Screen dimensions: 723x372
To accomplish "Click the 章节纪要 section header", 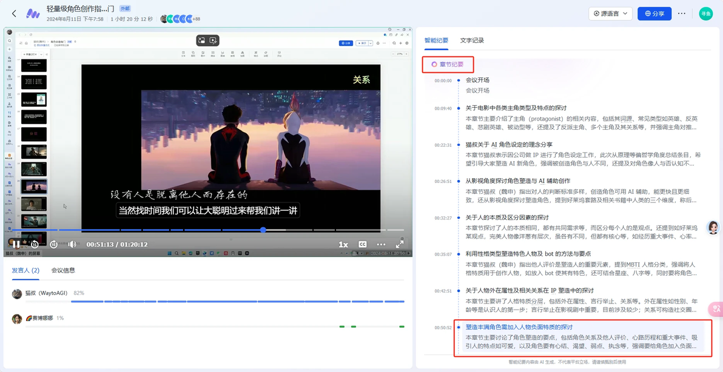I will point(449,64).
